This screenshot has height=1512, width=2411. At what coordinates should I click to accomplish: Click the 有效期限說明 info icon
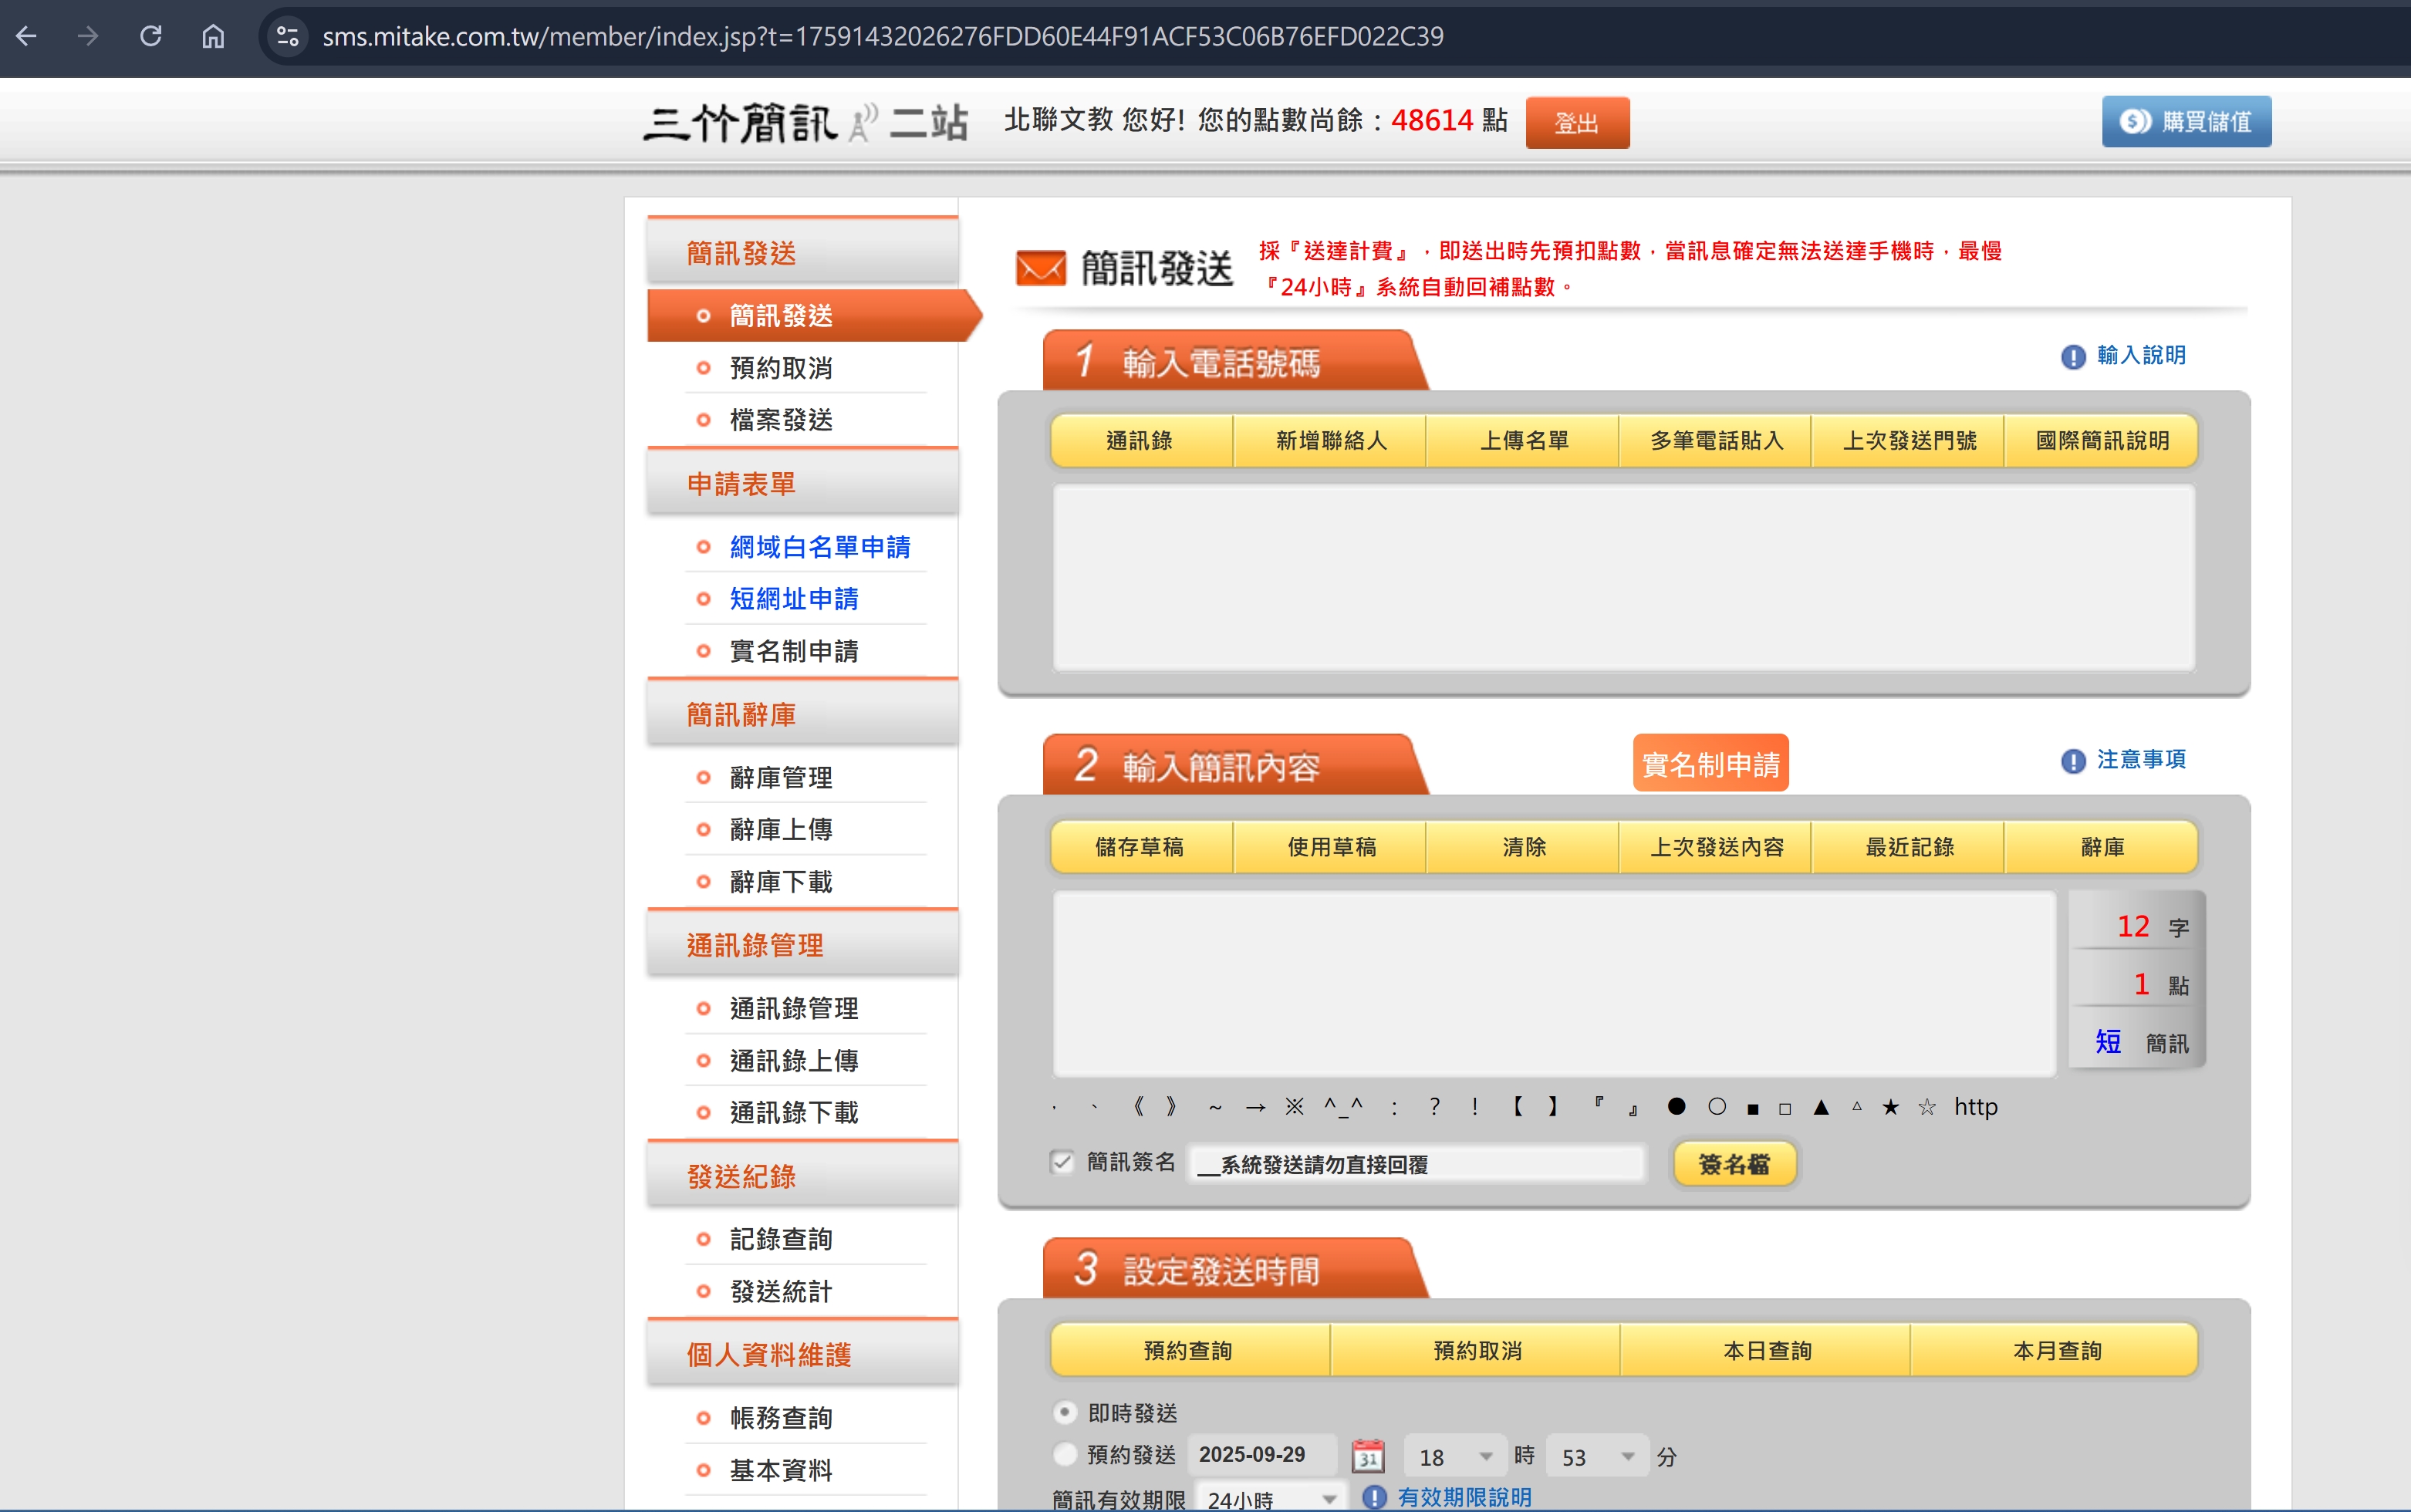pyautogui.click(x=1374, y=1497)
